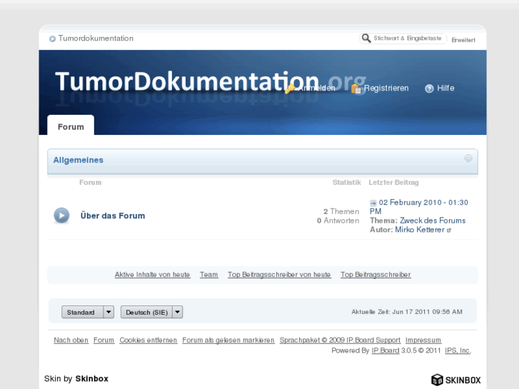Screen dimensions: 519x389
Task: Open topic Zweck des Forums
Action: [x=433, y=221]
